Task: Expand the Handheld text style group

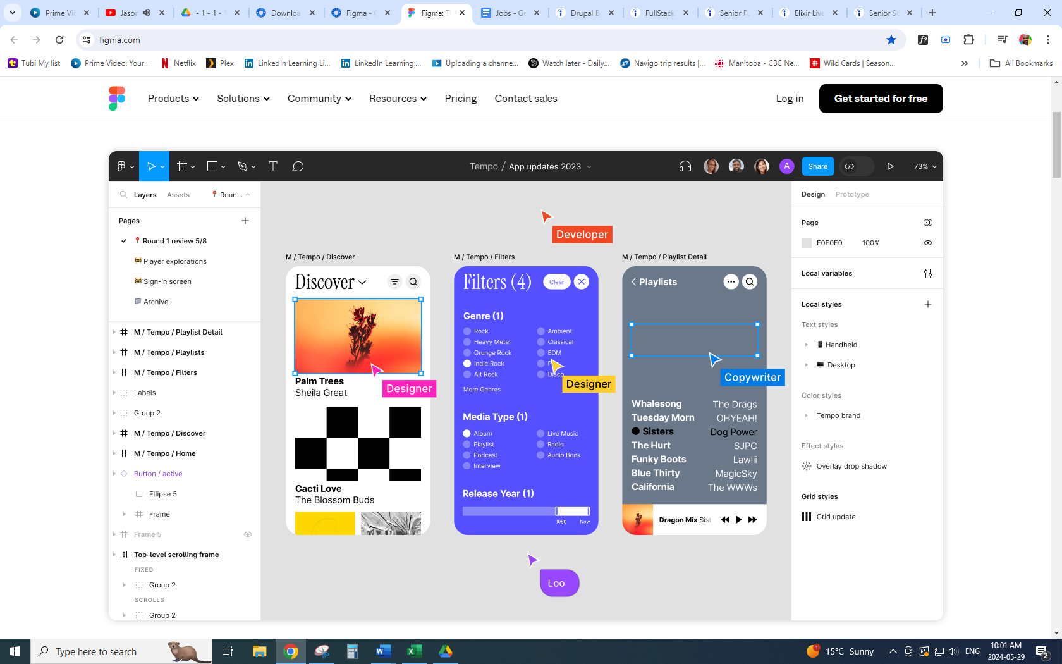Action: coord(807,345)
